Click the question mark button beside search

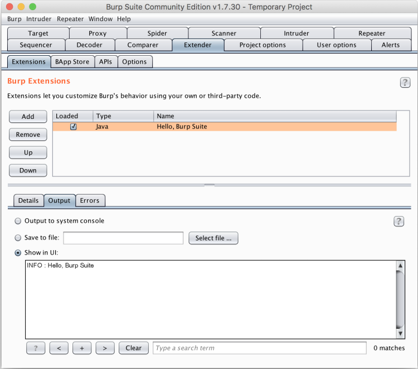36,348
